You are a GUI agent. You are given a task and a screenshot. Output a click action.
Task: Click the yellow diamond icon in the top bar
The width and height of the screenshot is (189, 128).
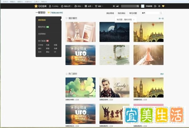point(163,6)
